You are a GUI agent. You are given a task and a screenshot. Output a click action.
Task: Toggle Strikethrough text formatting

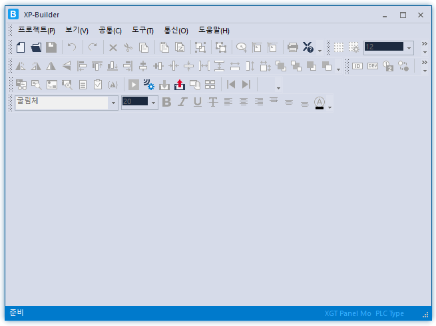(x=213, y=102)
